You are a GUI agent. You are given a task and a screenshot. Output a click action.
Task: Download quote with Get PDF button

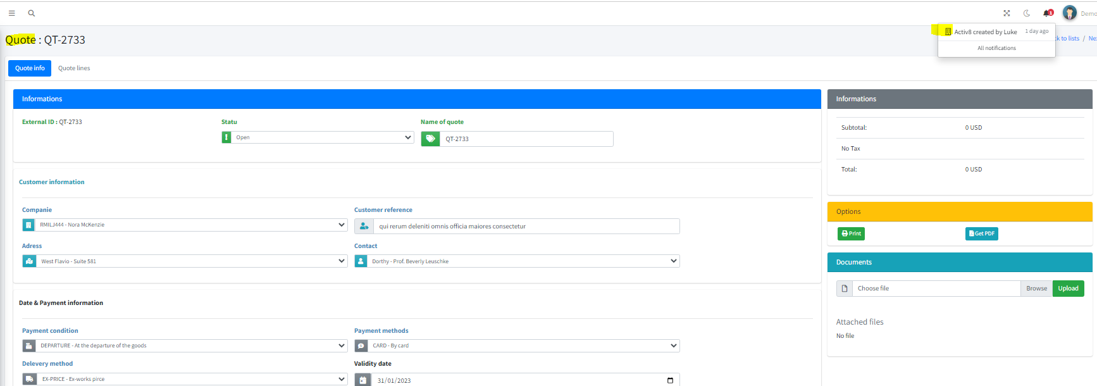pyautogui.click(x=981, y=233)
